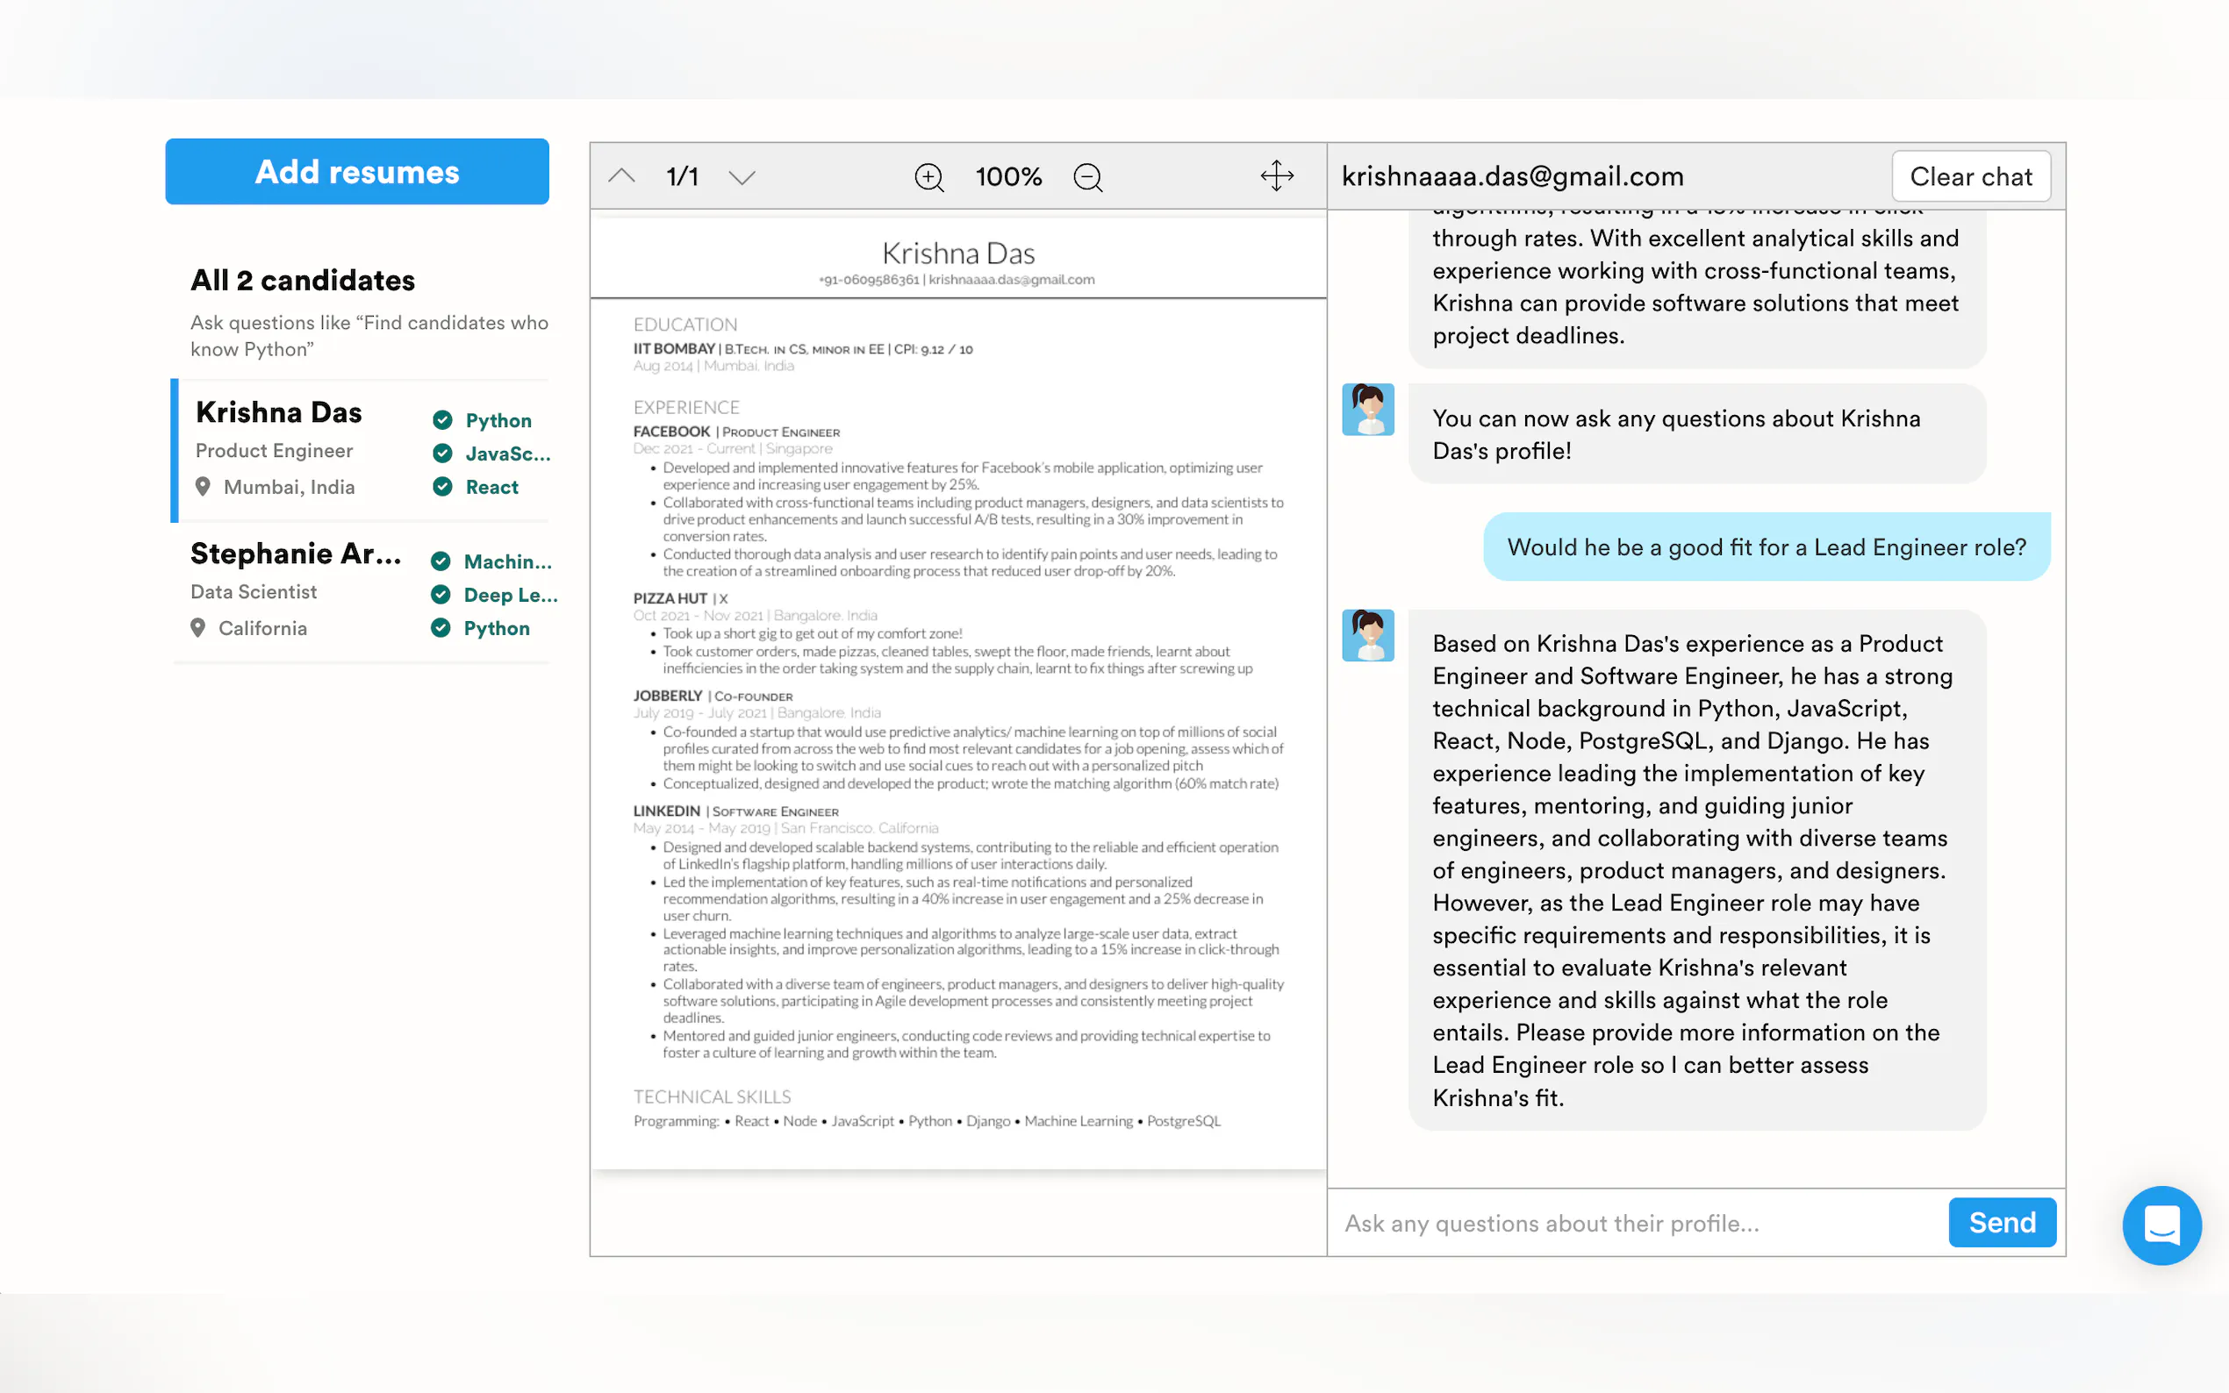Viewport: 2229px width, 1393px height.
Task: Click the Deep Learning skill checkmark for Stephanie
Action: tap(441, 594)
